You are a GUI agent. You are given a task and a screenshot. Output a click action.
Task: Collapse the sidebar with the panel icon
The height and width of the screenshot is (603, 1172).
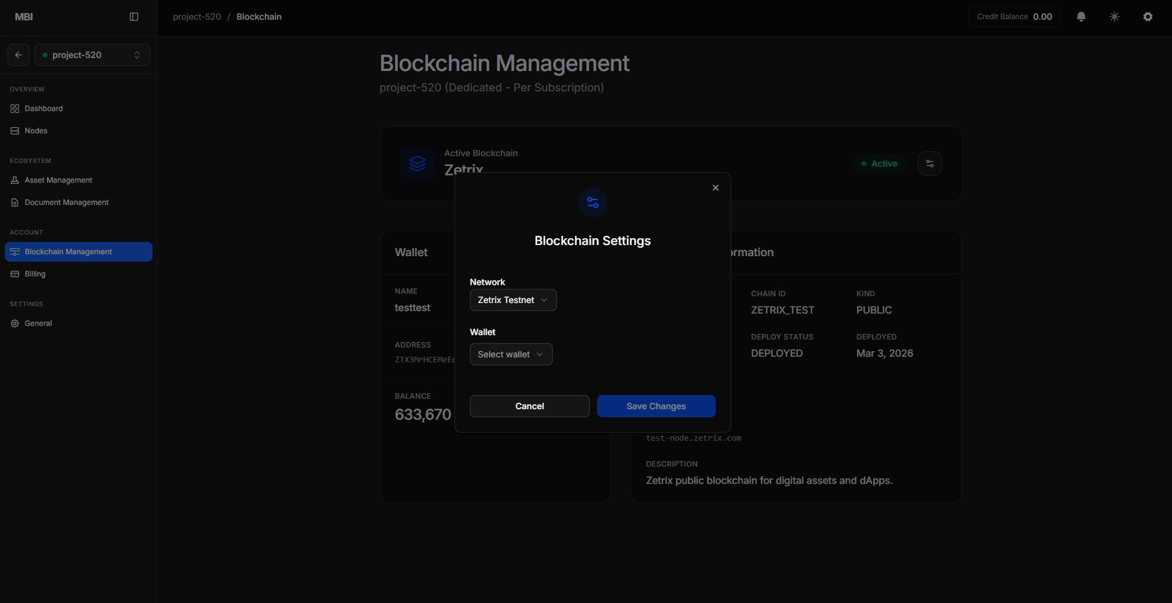(x=134, y=17)
